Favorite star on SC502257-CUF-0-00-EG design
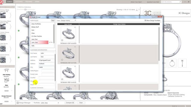191x107 pixels. click(62, 40)
